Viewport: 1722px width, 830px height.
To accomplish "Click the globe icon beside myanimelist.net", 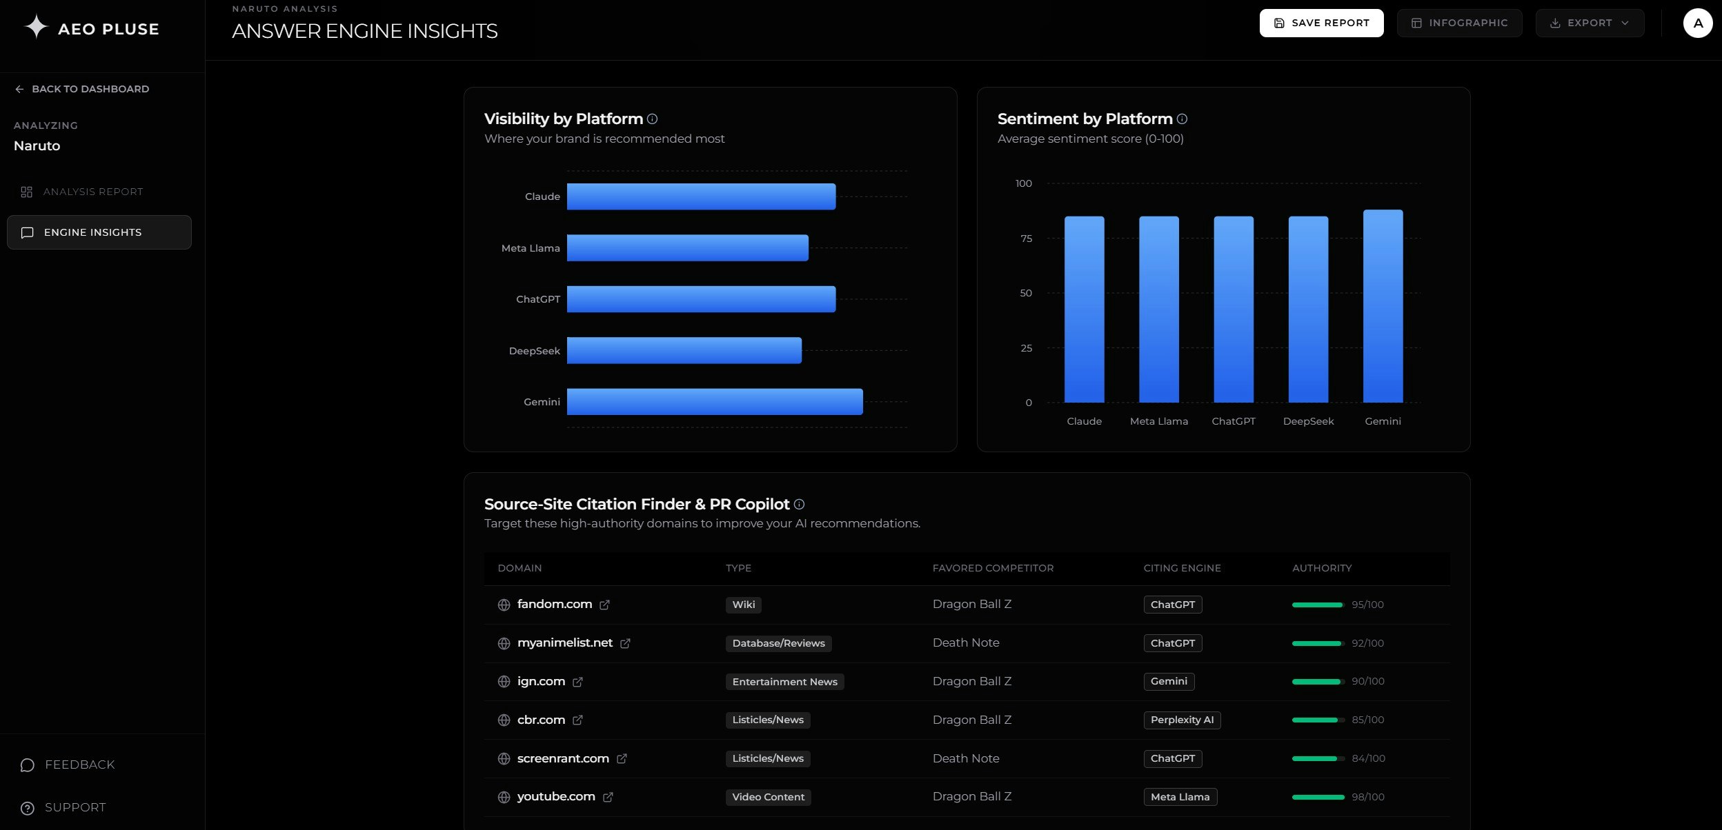I will 504,643.
